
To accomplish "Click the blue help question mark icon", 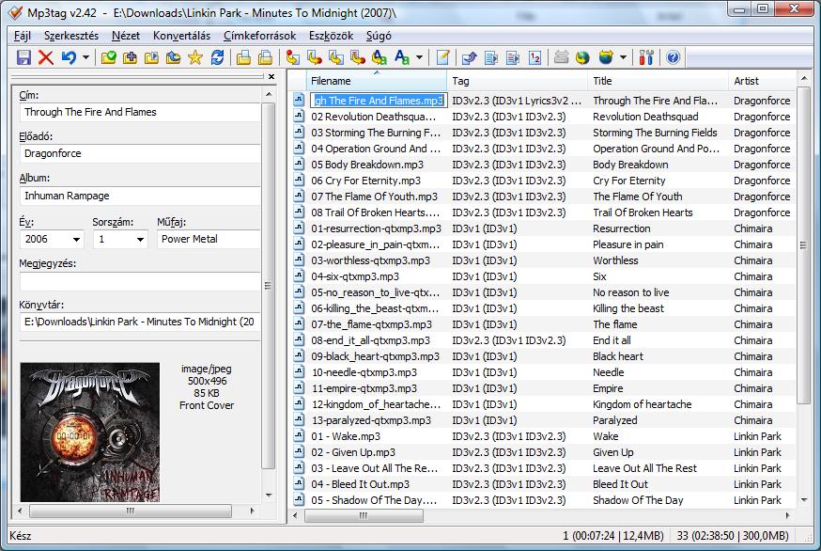I will [x=673, y=58].
